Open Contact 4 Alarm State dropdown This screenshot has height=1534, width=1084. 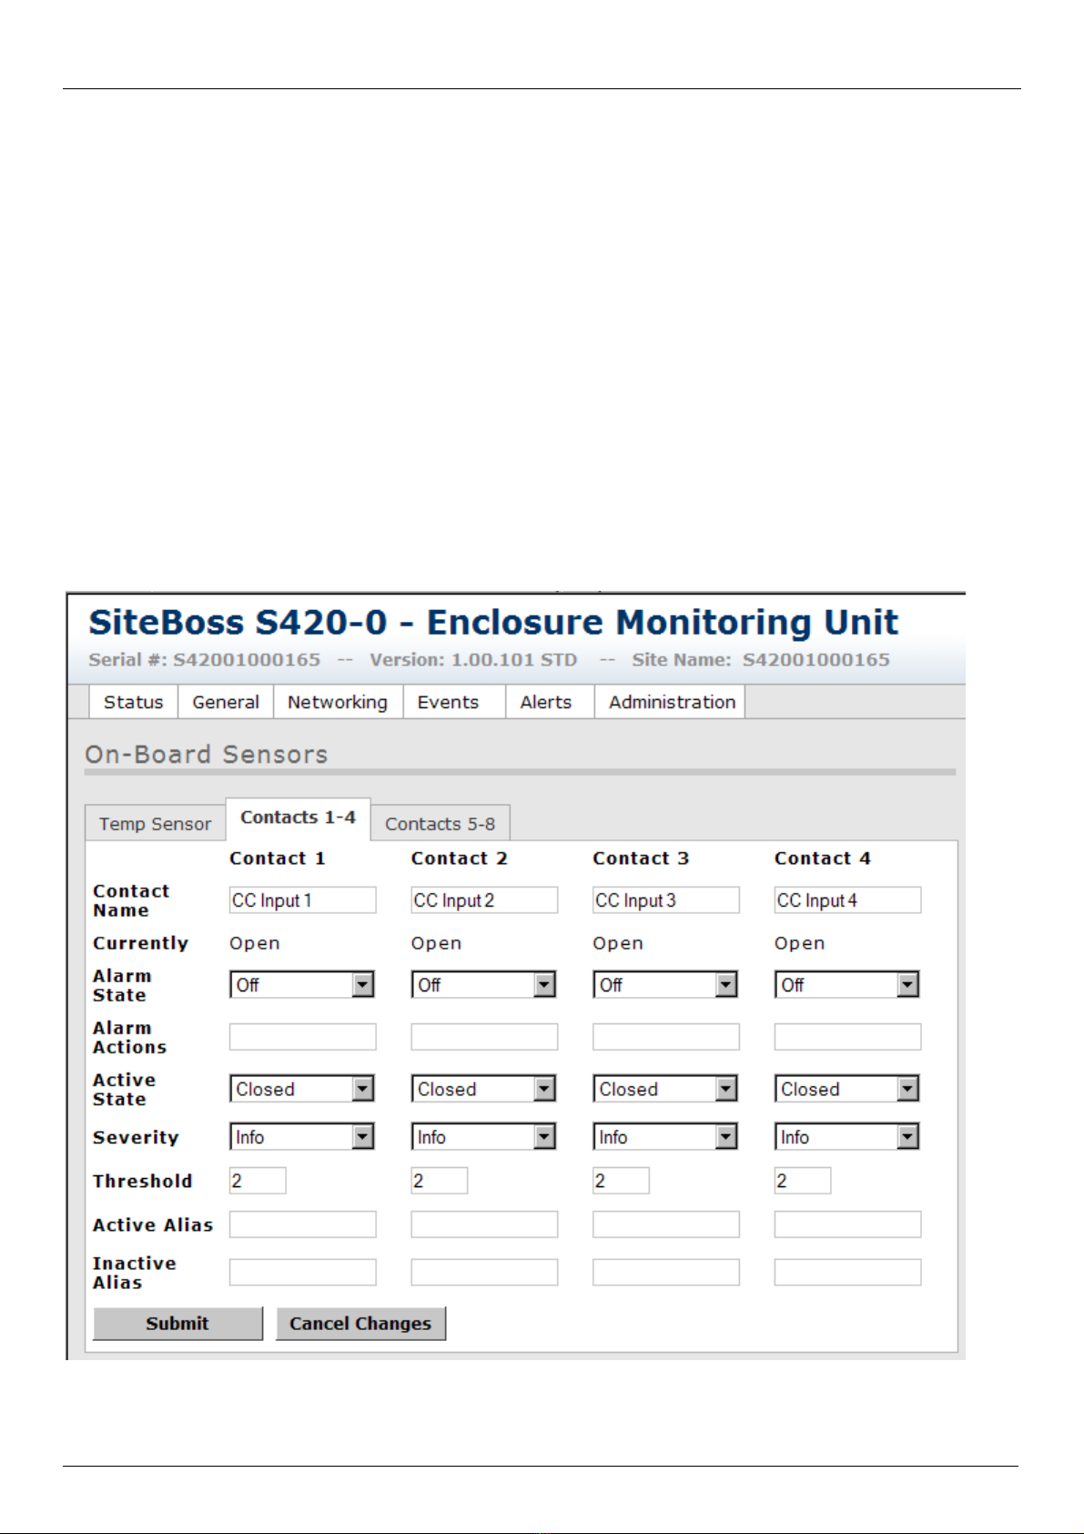pos(847,985)
